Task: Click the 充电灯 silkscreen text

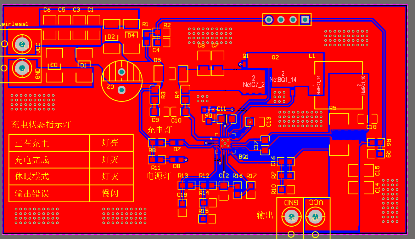Action: point(159,130)
